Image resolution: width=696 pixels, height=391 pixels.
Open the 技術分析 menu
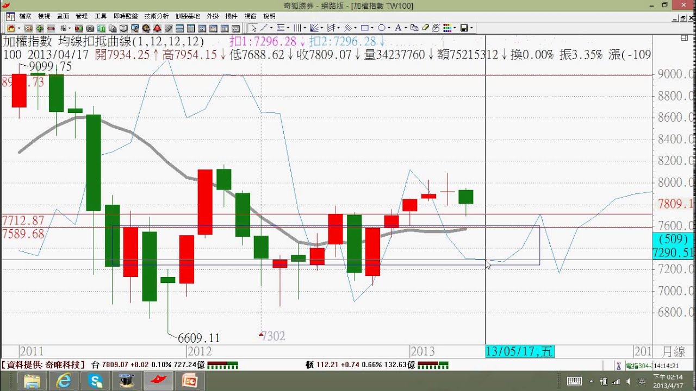click(157, 16)
